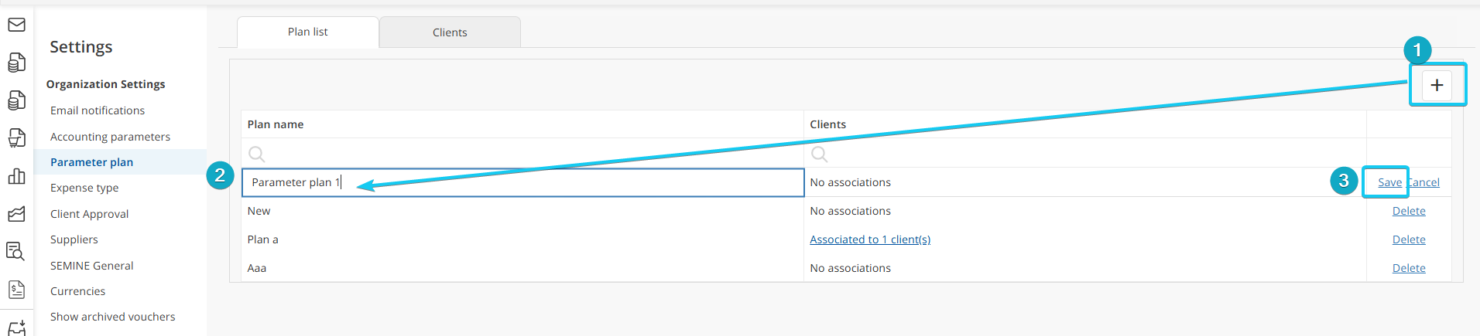This screenshot has height=336, width=1480.
Task: Open Email notifications settings
Action: click(98, 110)
